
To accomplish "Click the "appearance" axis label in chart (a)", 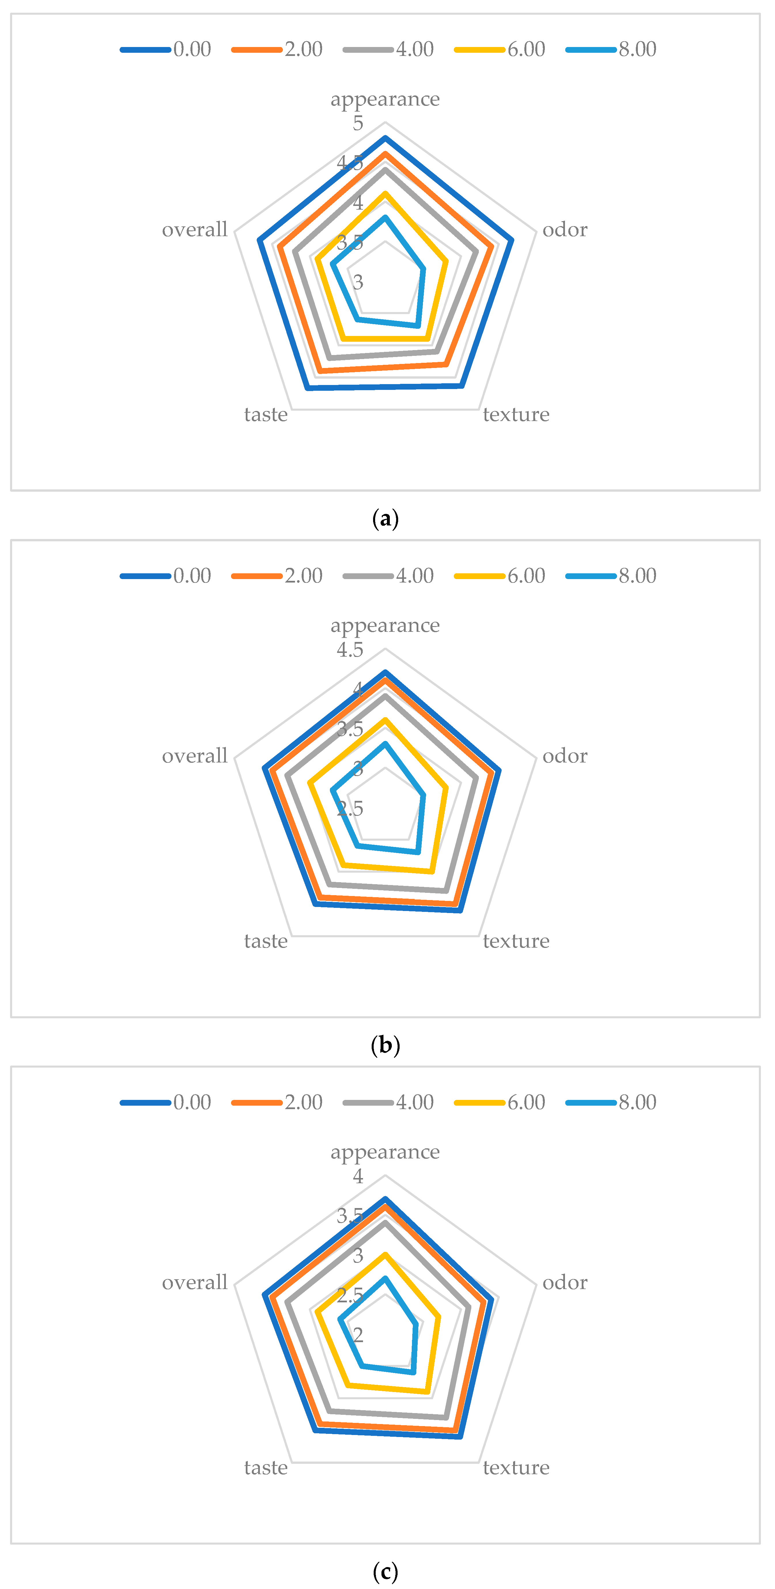I will 385,99.
